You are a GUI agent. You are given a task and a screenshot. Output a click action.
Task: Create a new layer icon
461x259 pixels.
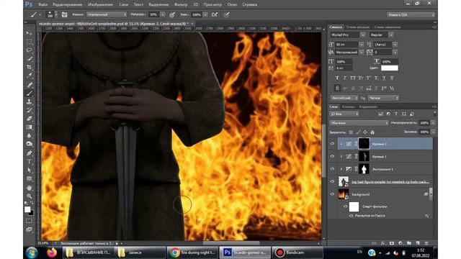[x=418, y=243]
